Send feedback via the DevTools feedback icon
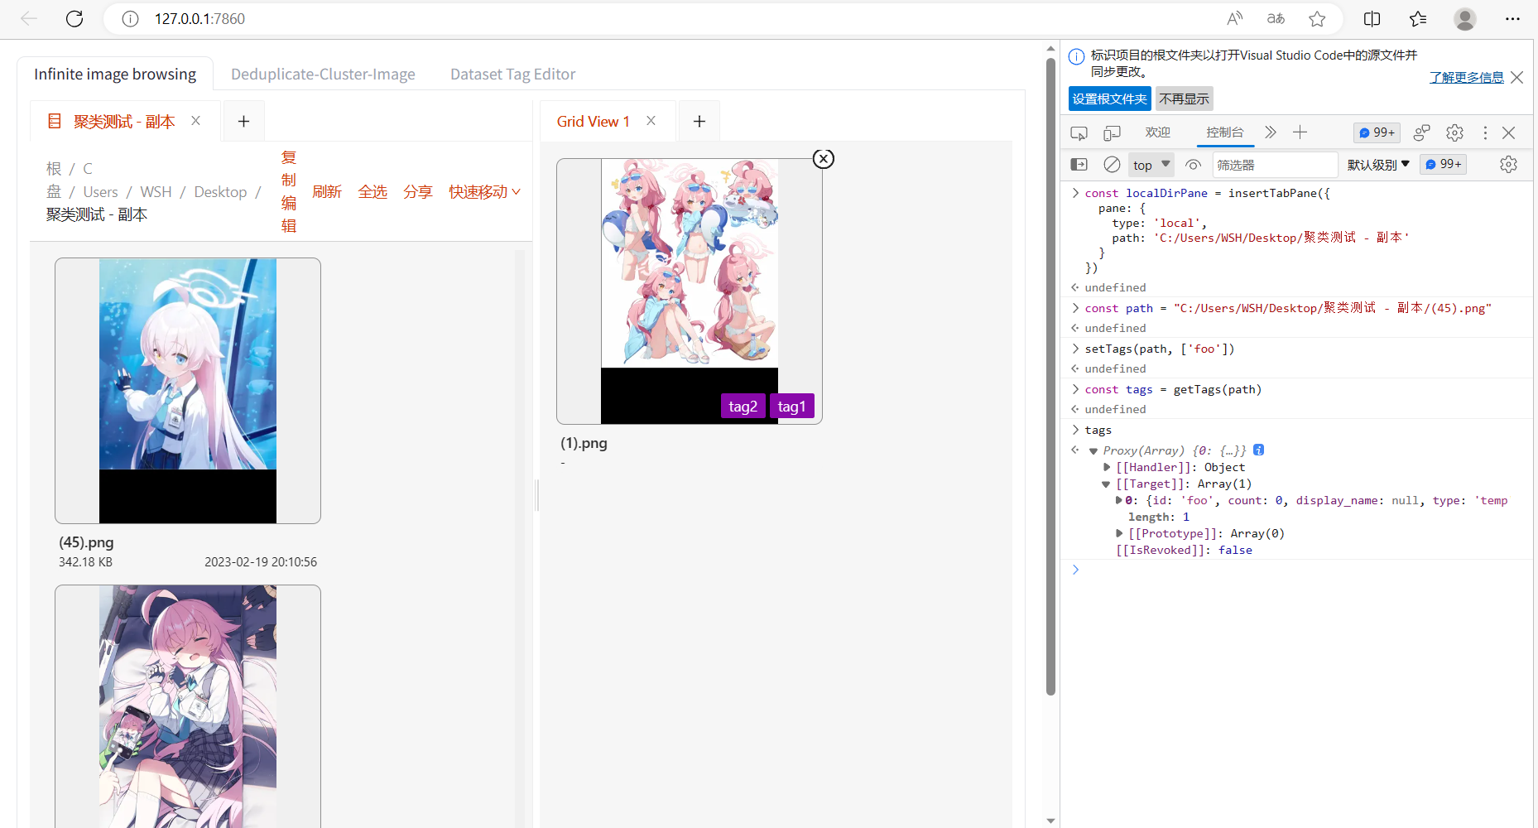Screen dimensions: 1538x828 pyautogui.click(x=1422, y=132)
